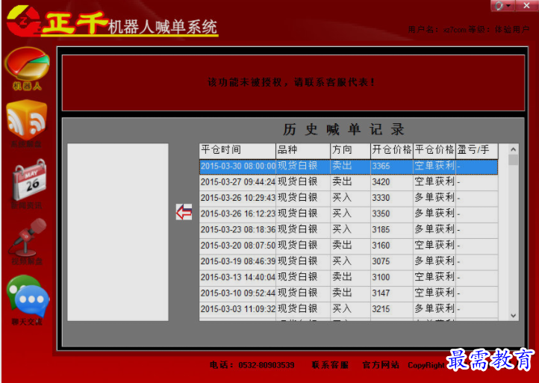Select the row dated 2015-03-03 11:09:32

pos(349,309)
